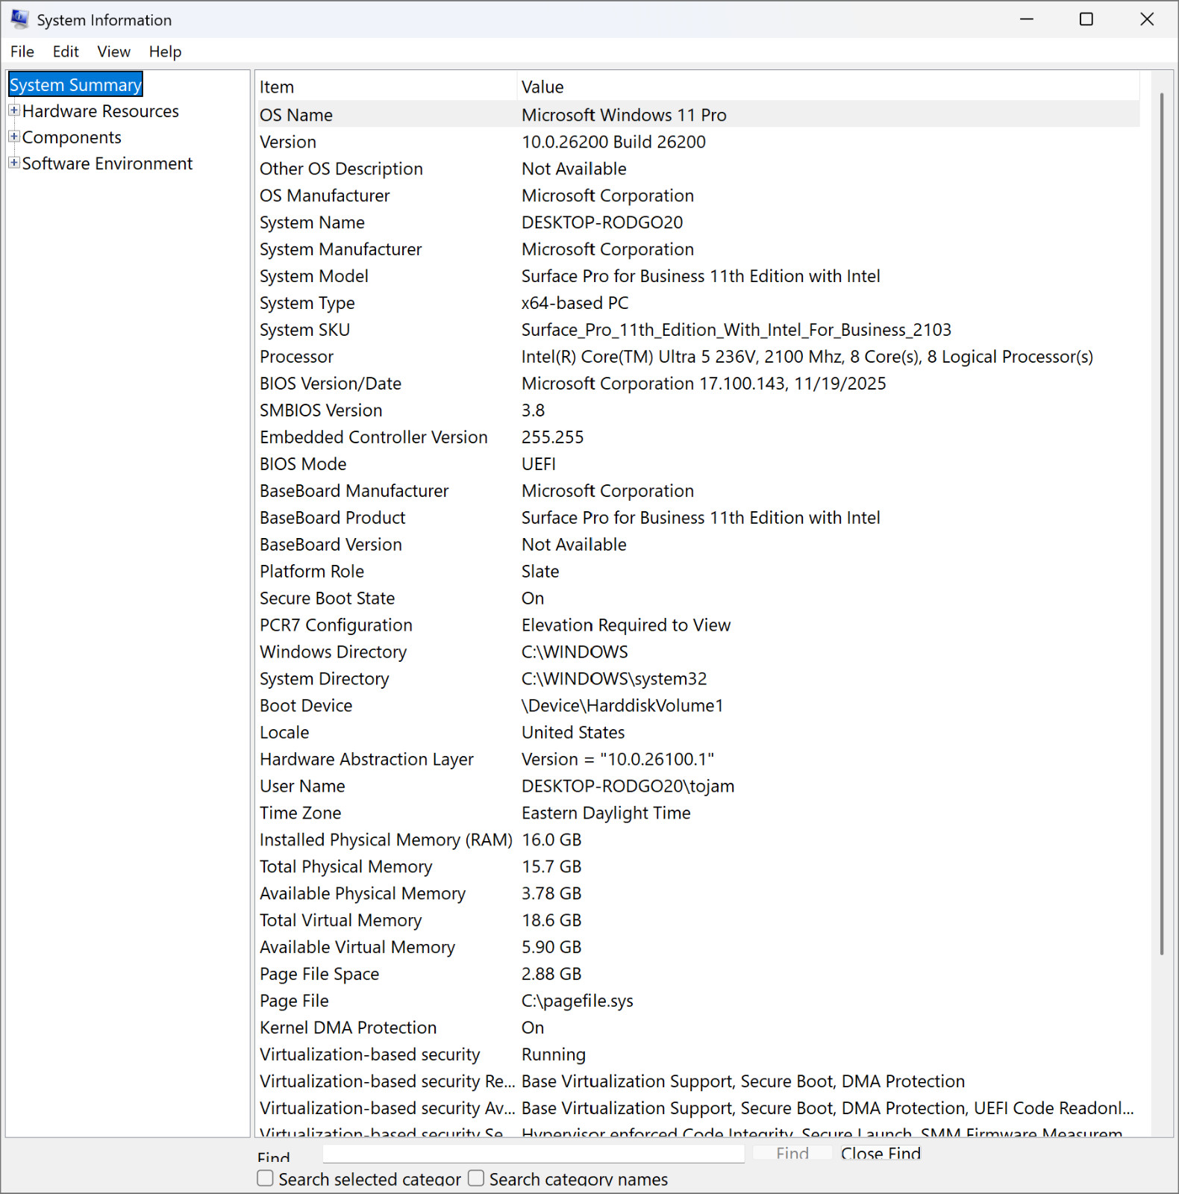Select the Software Environment tree item
This screenshot has width=1179, height=1194.
(x=107, y=163)
